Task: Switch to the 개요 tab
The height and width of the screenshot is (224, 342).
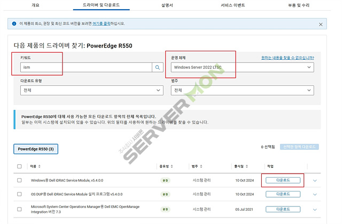Action: pyautogui.click(x=36, y=5)
